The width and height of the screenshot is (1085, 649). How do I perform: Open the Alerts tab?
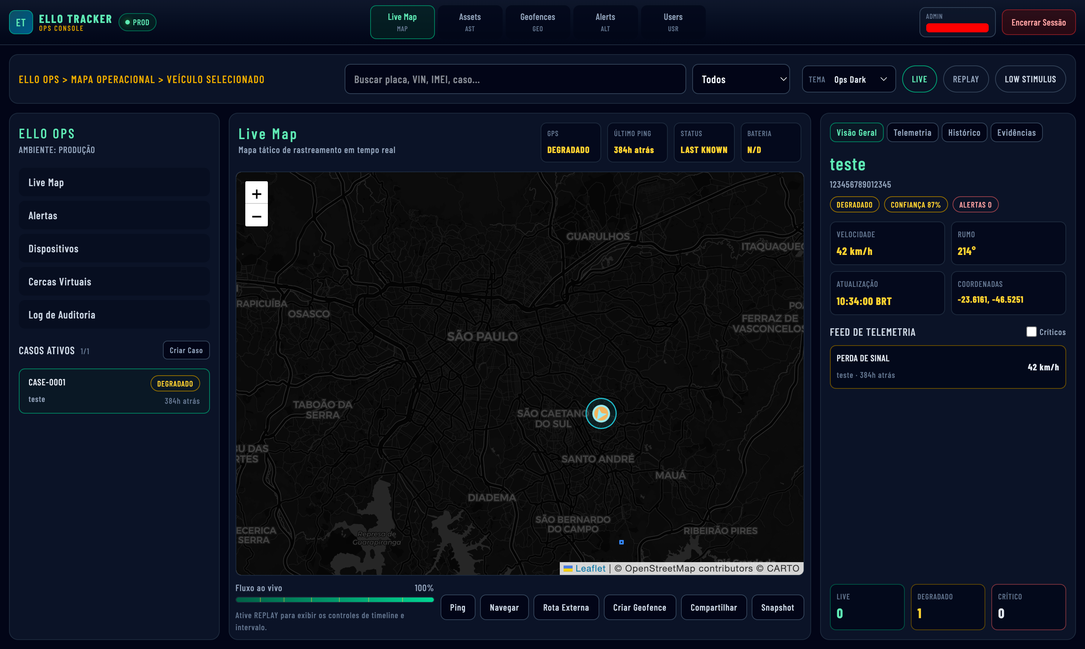coord(605,22)
